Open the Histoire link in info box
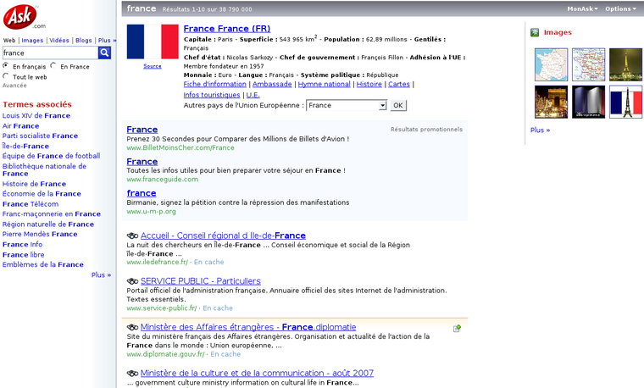Image resolution: width=644 pixels, height=388 pixels. tap(369, 84)
